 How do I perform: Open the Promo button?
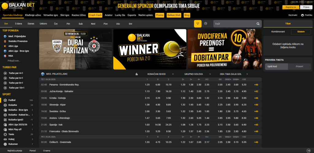coord(159,15)
